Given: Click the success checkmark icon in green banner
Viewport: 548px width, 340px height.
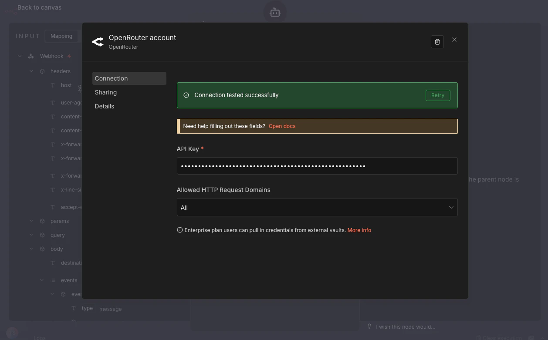Looking at the screenshot, I should (186, 95).
